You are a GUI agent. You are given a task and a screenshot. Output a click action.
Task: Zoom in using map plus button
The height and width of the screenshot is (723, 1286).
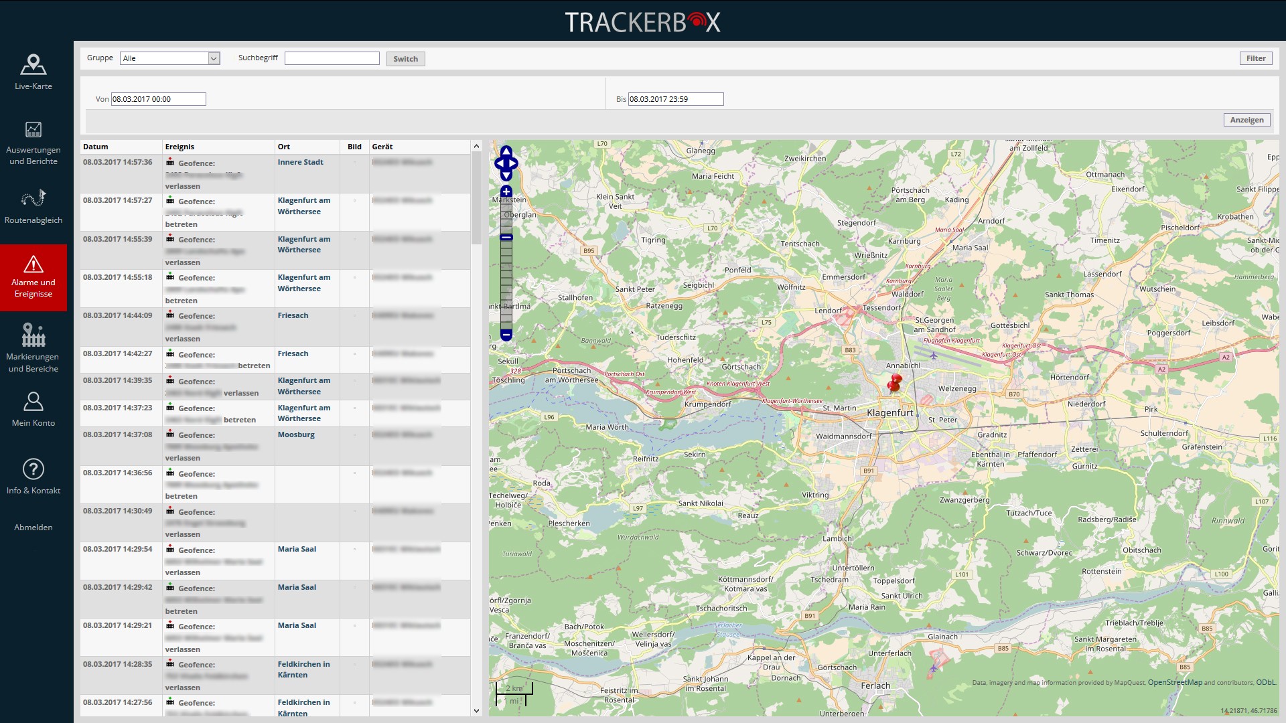pos(506,191)
